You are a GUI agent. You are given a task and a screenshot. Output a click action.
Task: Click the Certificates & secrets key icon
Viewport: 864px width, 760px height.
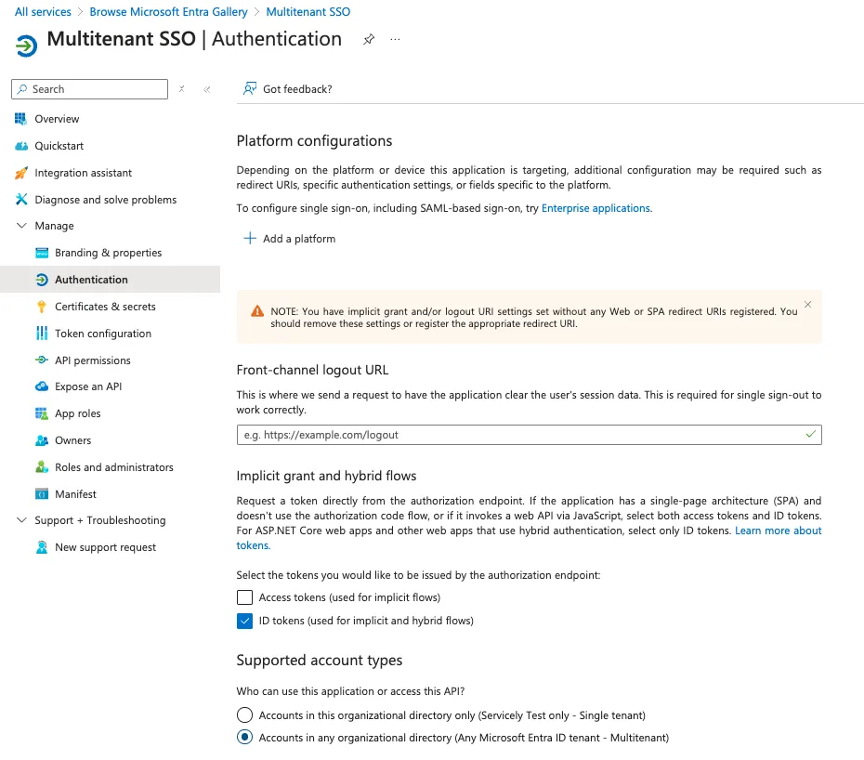pyautogui.click(x=41, y=307)
